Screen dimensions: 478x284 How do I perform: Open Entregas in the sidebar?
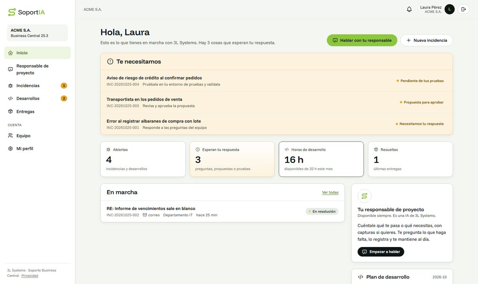coord(37,111)
